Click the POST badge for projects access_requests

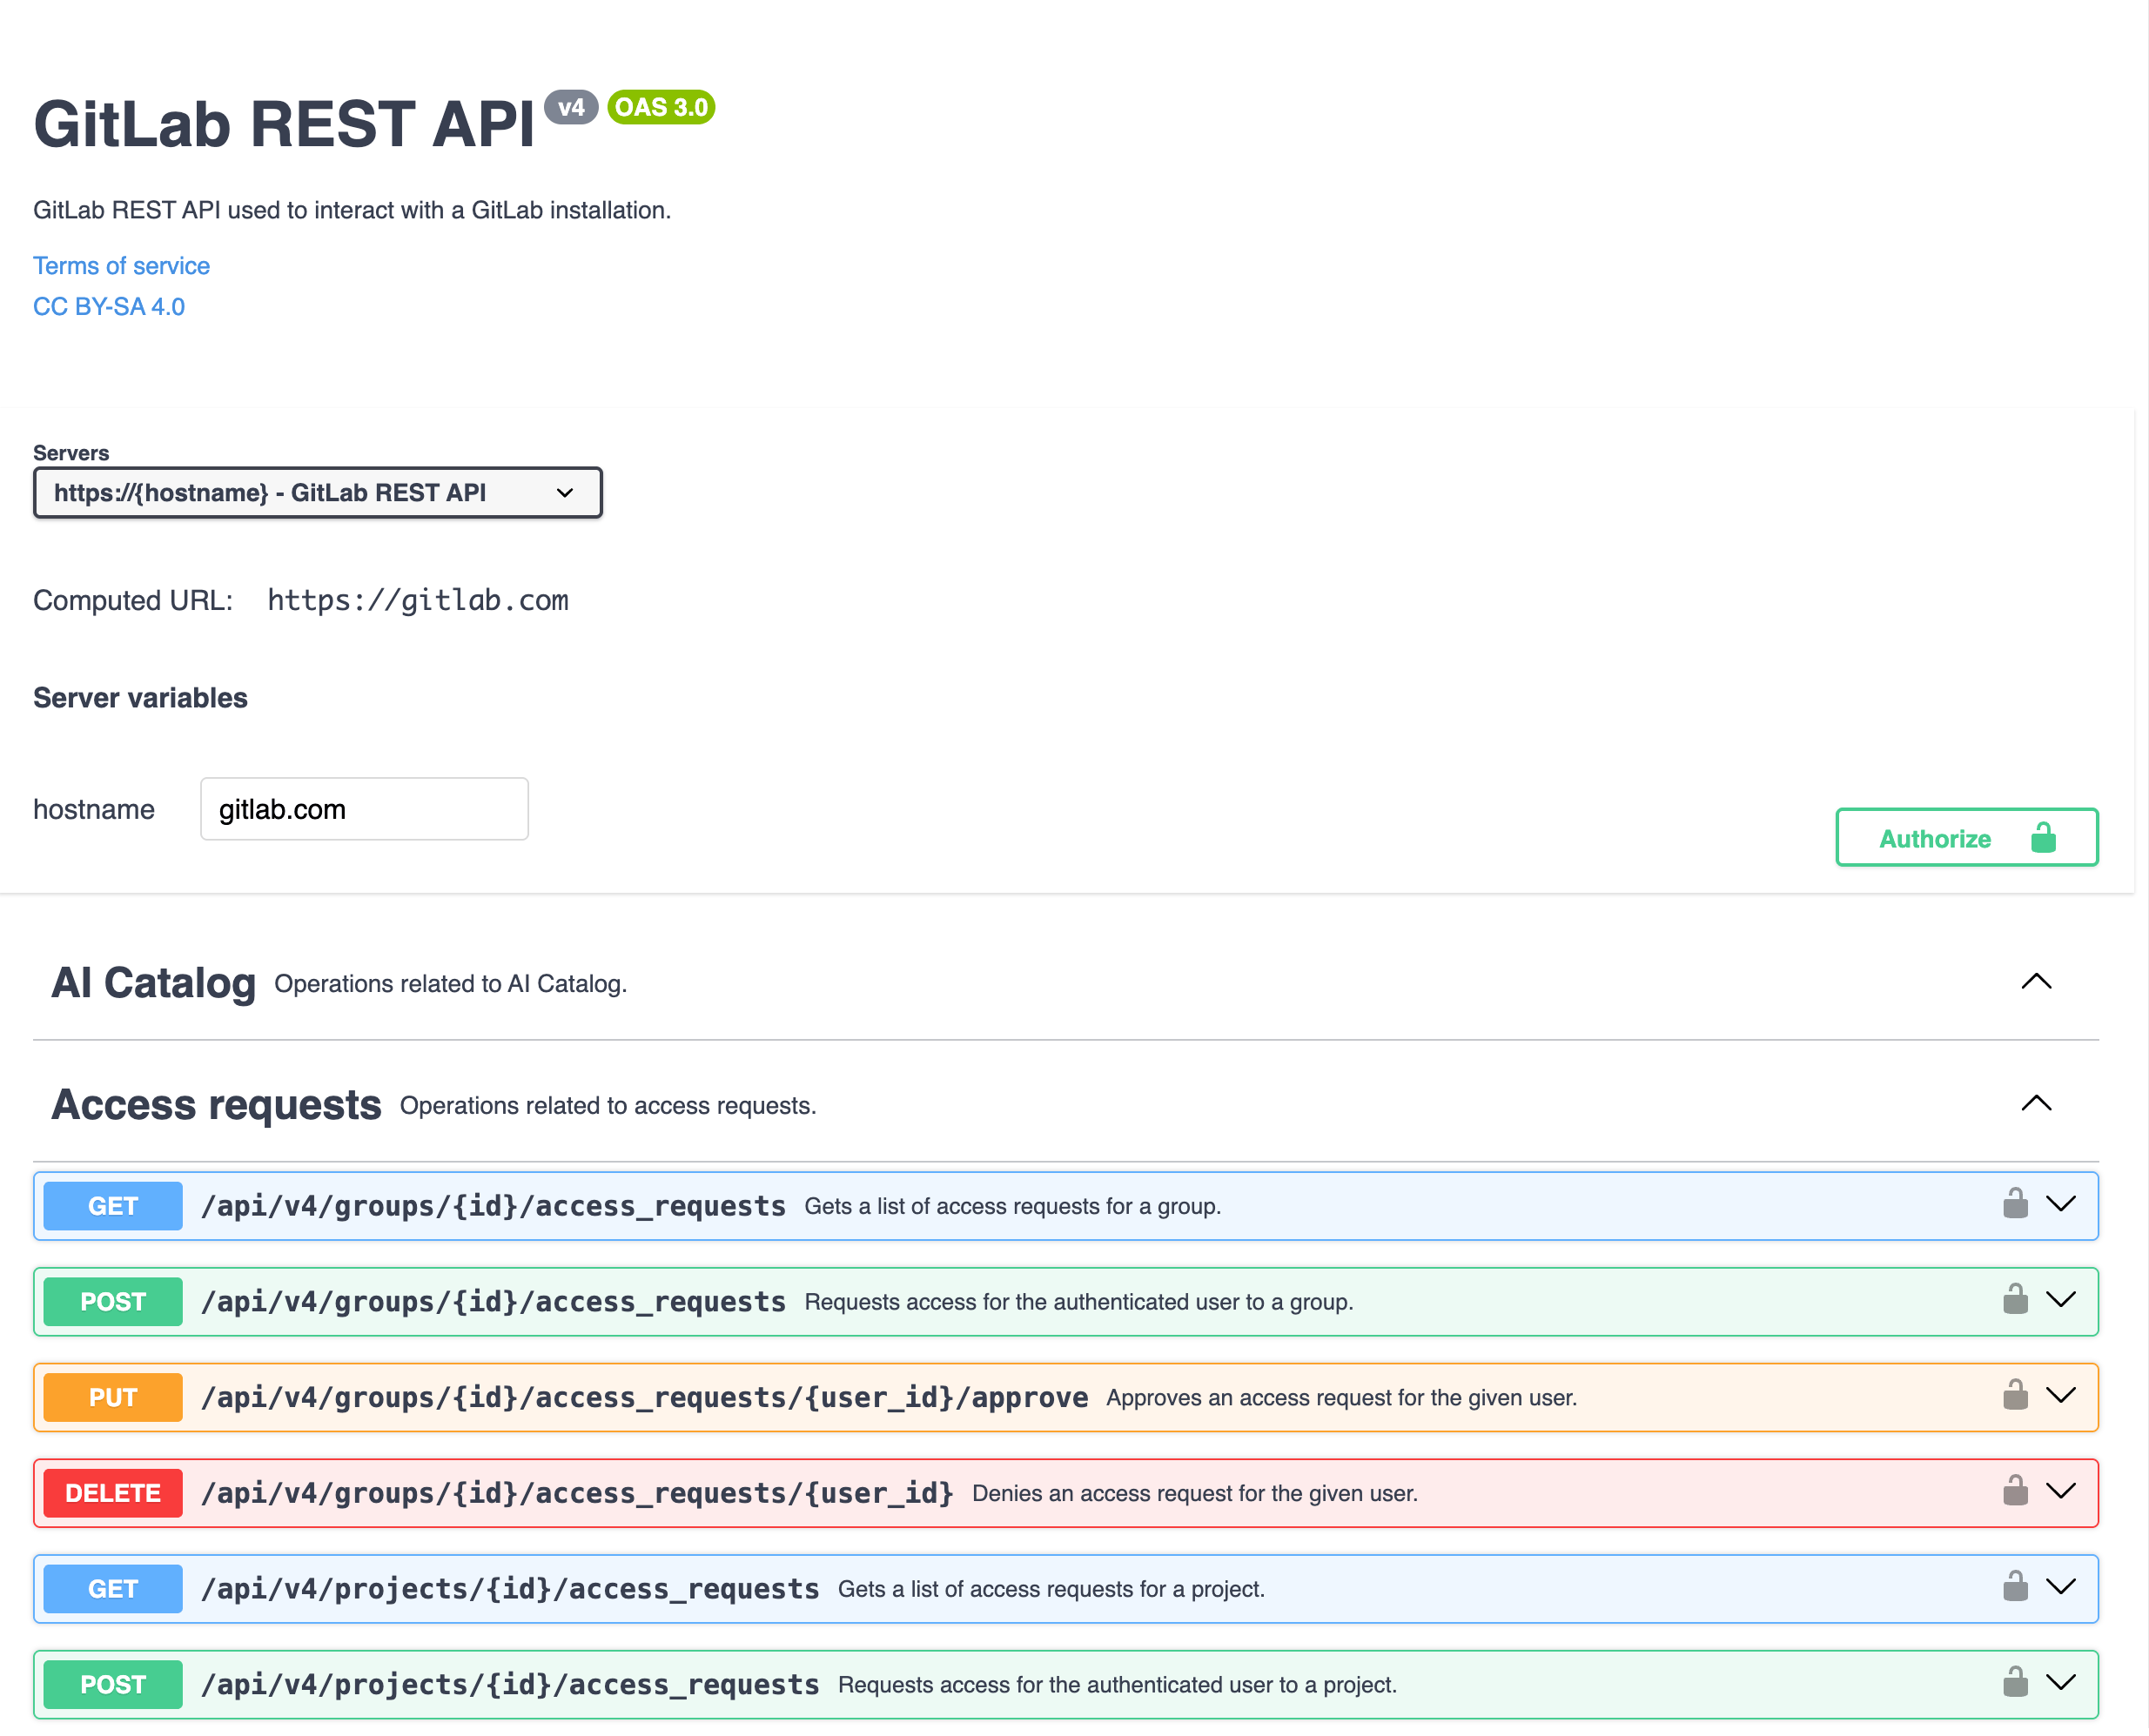click(x=113, y=1685)
